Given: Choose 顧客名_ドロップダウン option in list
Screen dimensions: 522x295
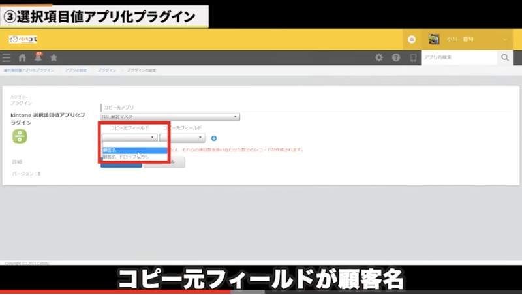Looking at the screenshot, I should [x=129, y=157].
